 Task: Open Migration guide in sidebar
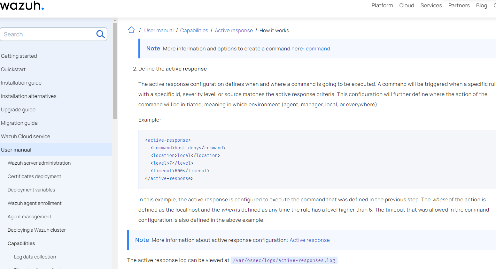point(19,123)
